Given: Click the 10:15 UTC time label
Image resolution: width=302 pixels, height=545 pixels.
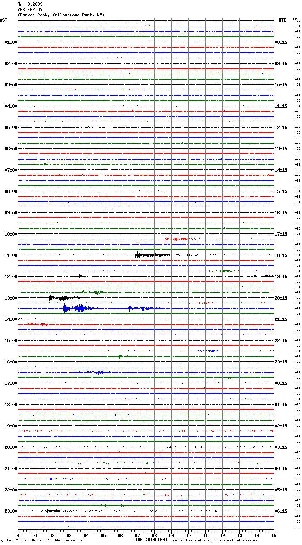Looking at the screenshot, I should point(281,85).
